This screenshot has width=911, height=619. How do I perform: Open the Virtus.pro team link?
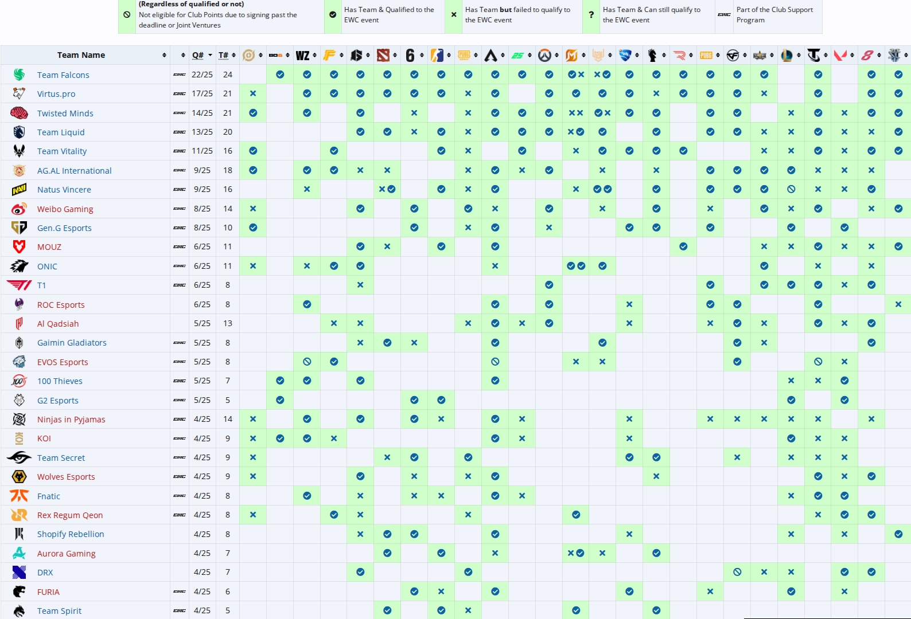[x=56, y=94]
